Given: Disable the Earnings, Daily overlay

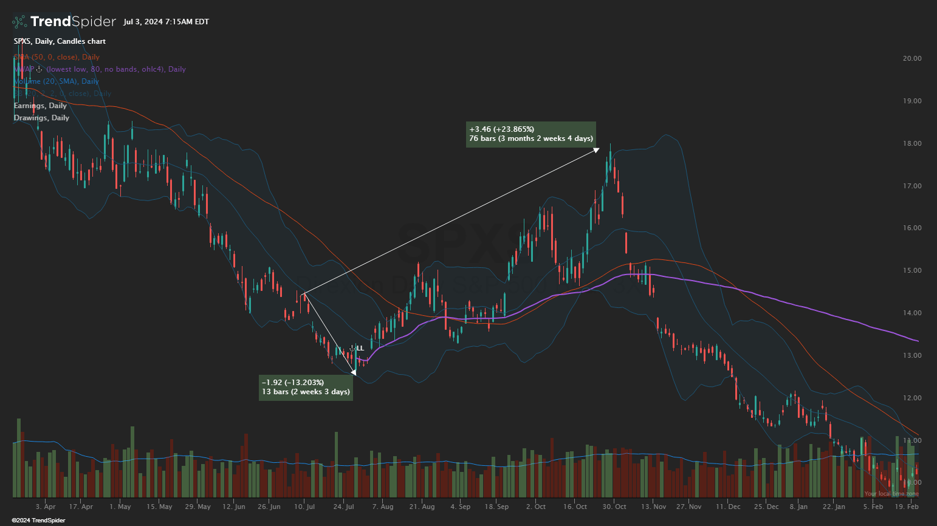Looking at the screenshot, I should 40,105.
